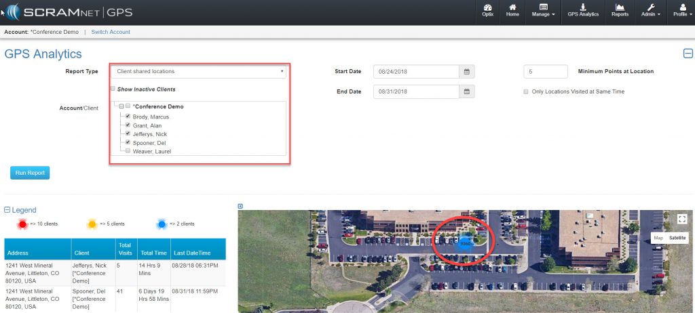This screenshot has width=695, height=313.
Task: Enable Show Inactive Clients checkbox
Action: click(113, 89)
